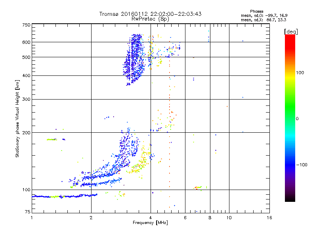Click the 'Phases' heading at top right

(256, 11)
